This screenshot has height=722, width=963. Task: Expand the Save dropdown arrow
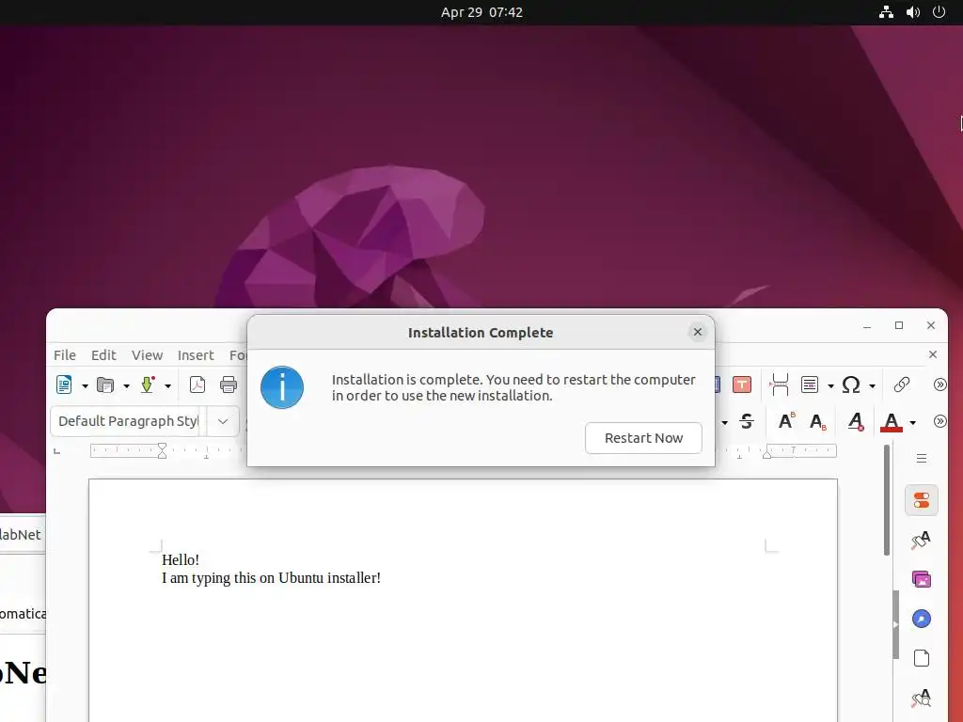[x=167, y=386]
